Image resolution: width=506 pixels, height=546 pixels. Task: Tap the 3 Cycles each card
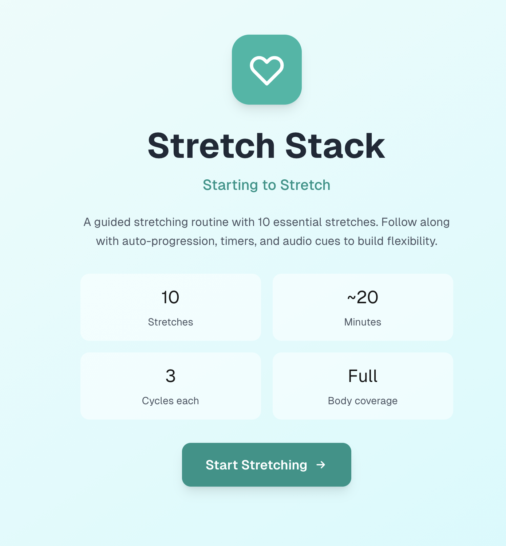click(170, 386)
